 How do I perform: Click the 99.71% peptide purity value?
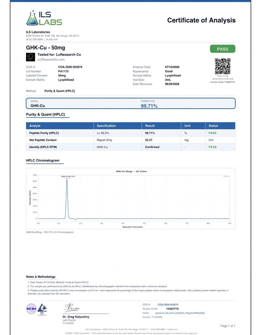tap(149, 106)
